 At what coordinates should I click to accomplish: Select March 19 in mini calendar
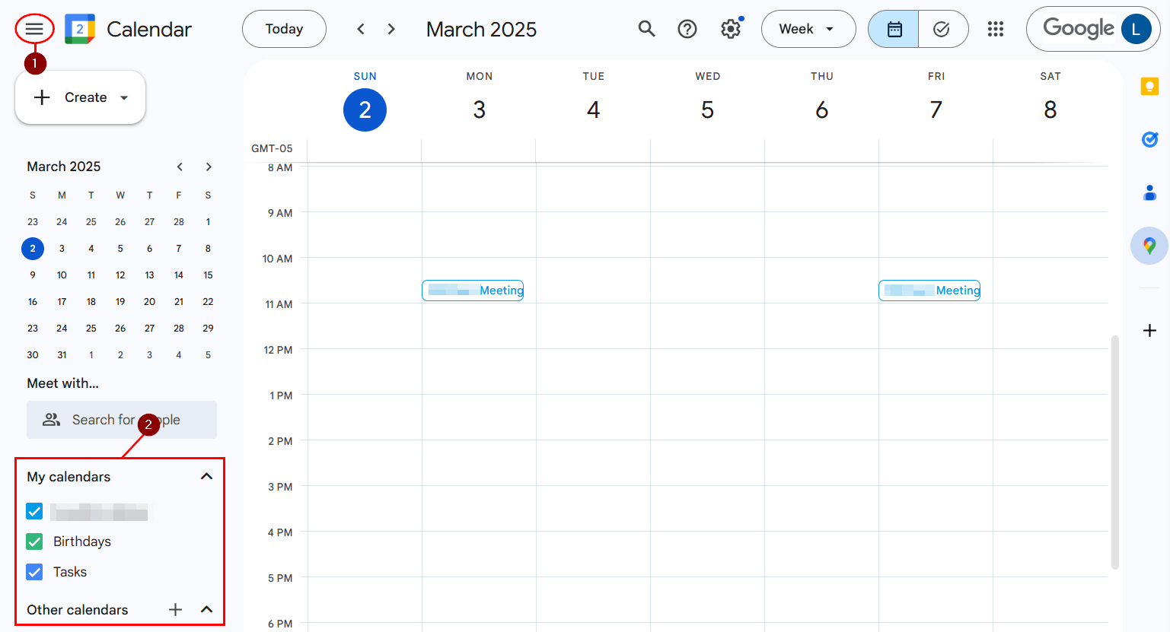coord(120,302)
